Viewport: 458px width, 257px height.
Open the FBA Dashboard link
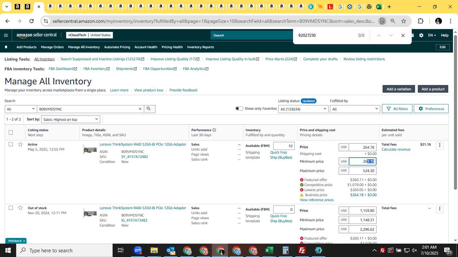click(x=63, y=69)
